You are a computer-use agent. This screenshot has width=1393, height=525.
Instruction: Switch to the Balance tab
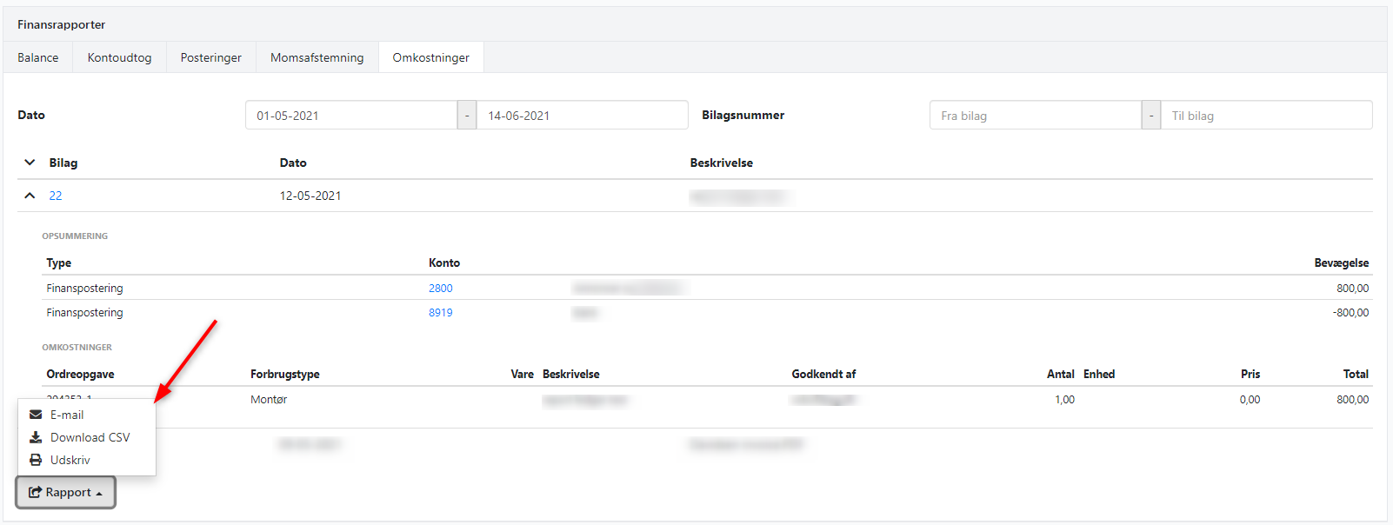click(38, 57)
